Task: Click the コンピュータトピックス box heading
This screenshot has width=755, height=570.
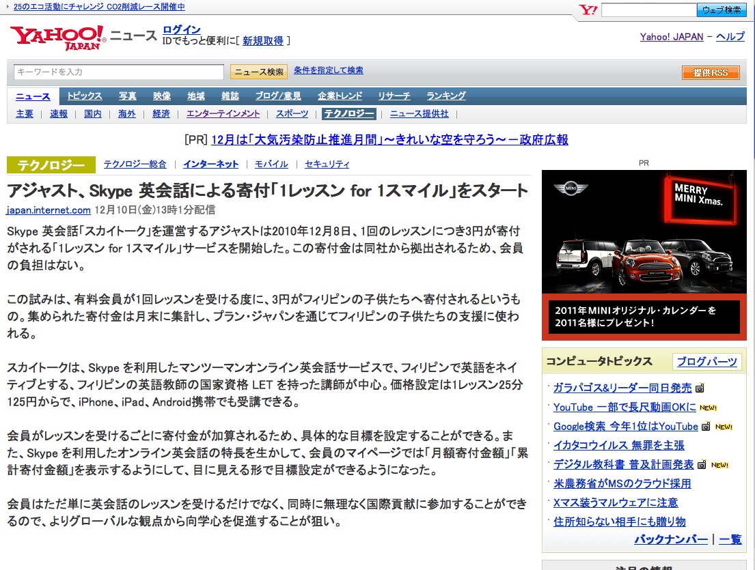Action: 599,361
